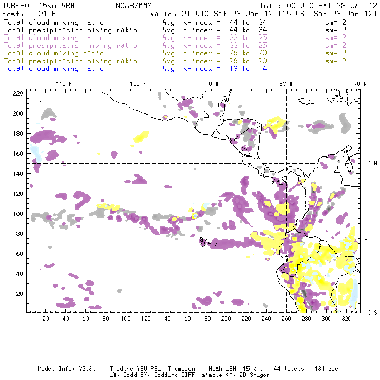
Task: Click the '140' value on the vertical axis
Action: click(18, 174)
